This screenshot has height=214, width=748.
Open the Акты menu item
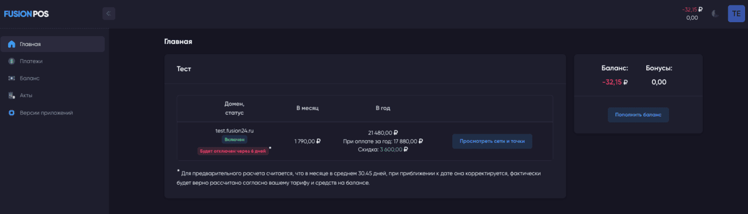click(x=53, y=95)
